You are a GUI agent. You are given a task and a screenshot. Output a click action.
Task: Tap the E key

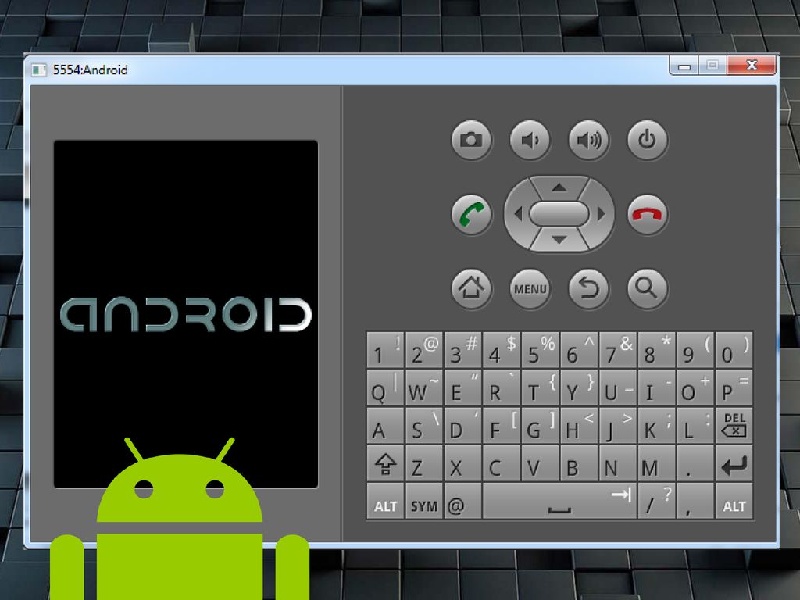(462, 387)
